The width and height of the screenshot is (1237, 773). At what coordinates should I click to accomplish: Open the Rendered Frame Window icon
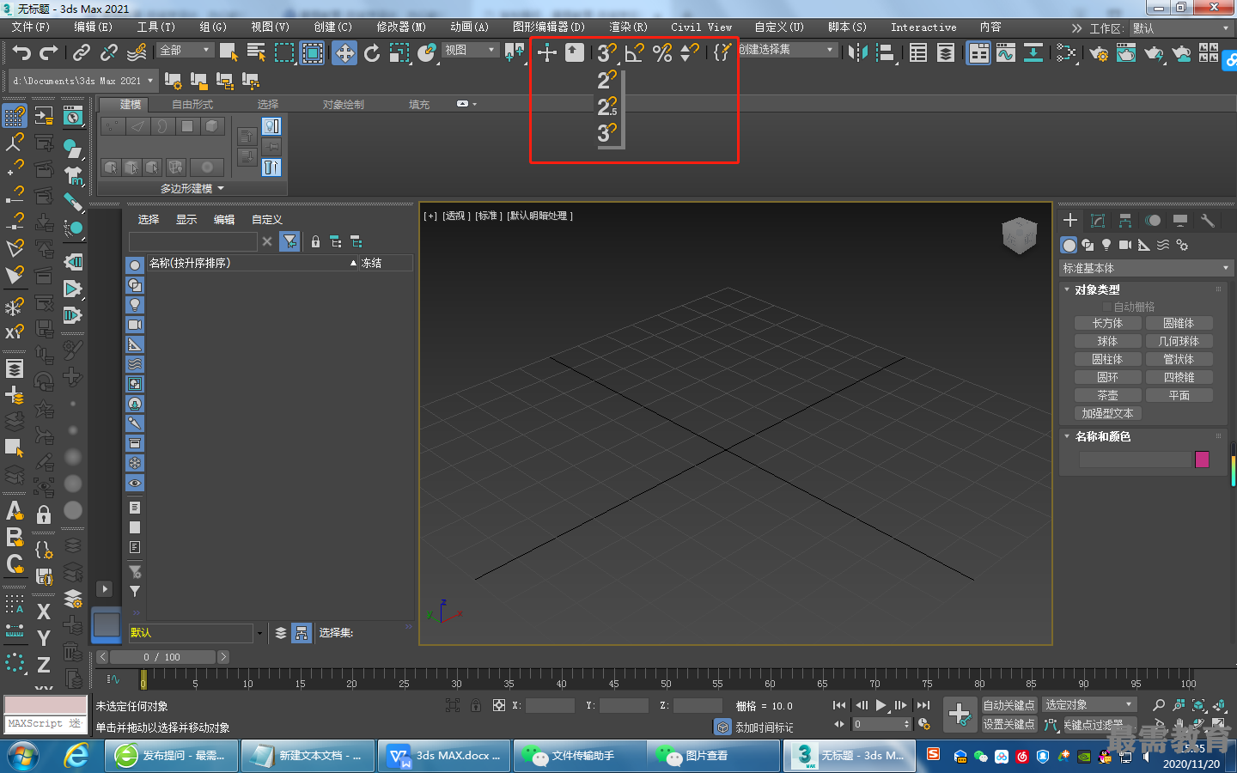tap(1126, 53)
